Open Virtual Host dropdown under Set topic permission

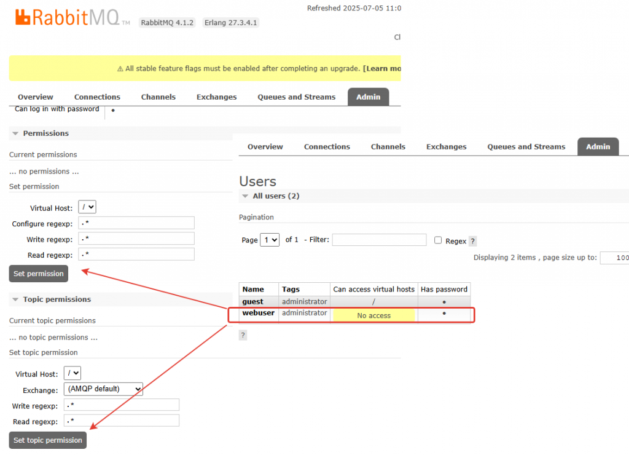point(72,373)
